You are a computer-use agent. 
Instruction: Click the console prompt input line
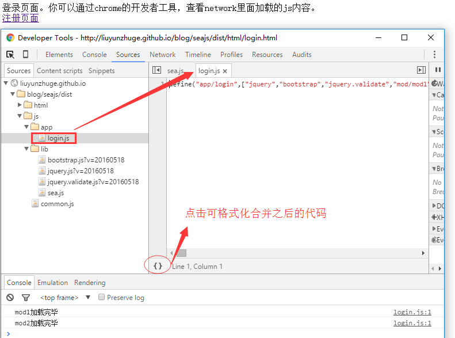(223, 333)
